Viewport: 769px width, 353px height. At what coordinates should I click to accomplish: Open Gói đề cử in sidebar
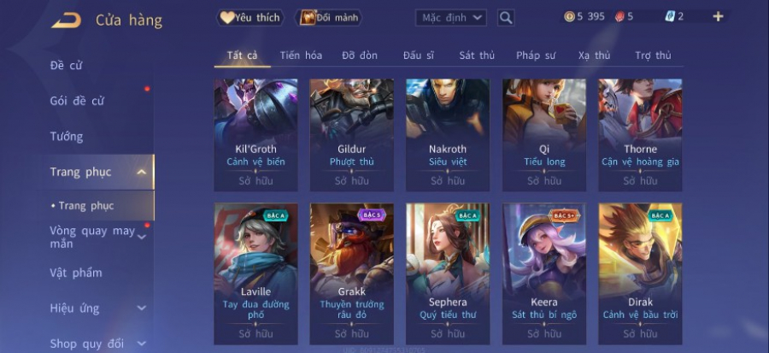coord(77,101)
